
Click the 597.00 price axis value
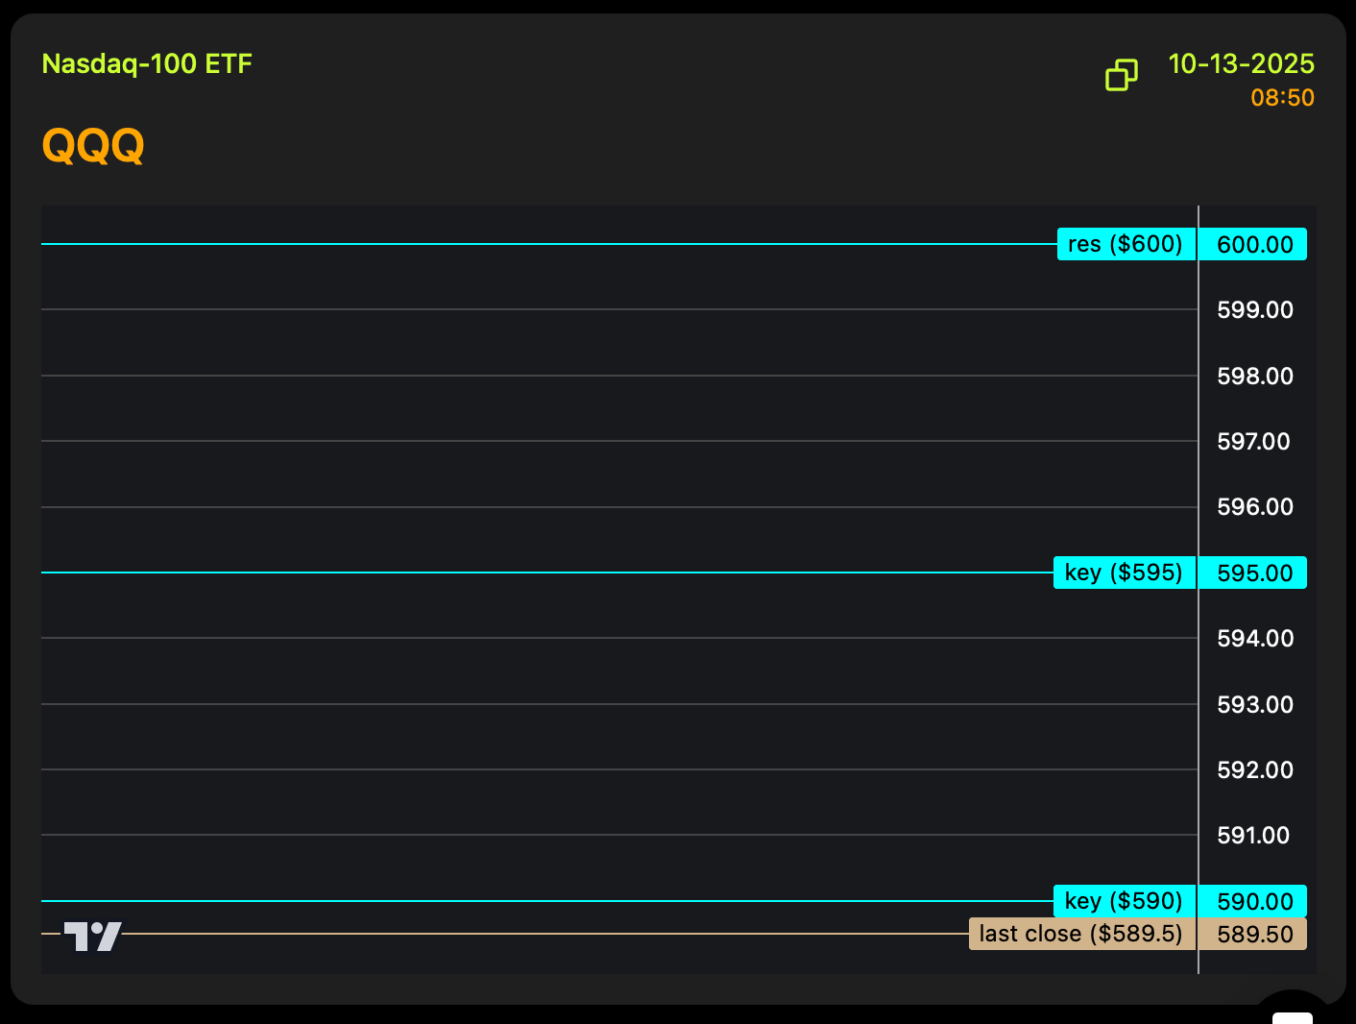pyautogui.click(x=1253, y=442)
